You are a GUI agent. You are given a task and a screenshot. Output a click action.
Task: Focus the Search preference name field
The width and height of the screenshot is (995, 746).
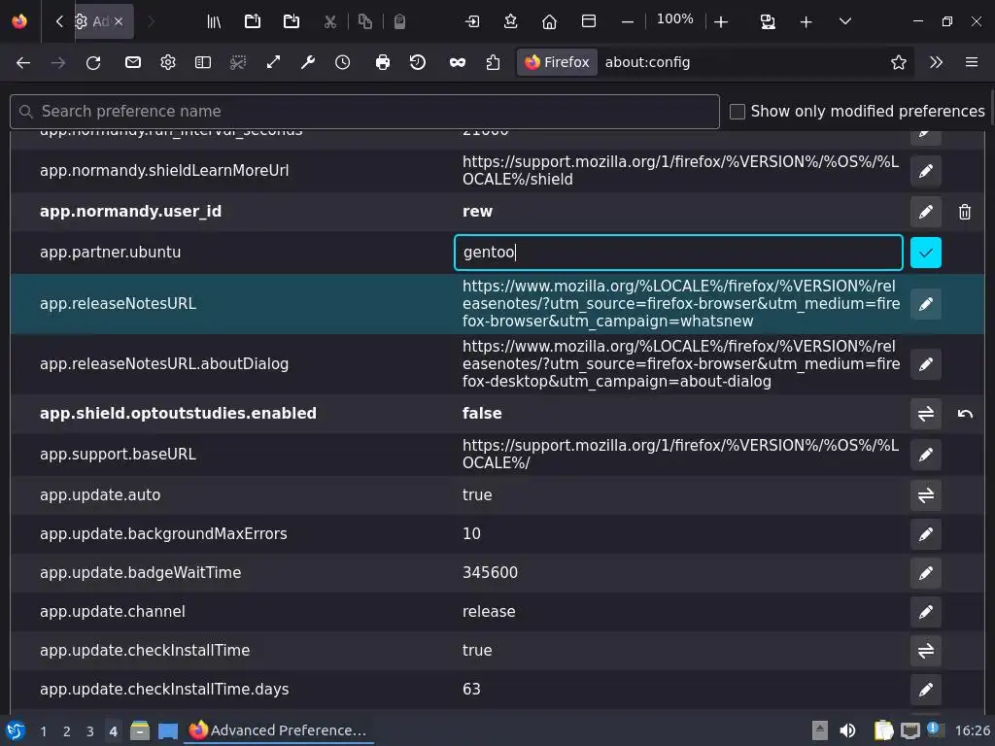coord(365,112)
